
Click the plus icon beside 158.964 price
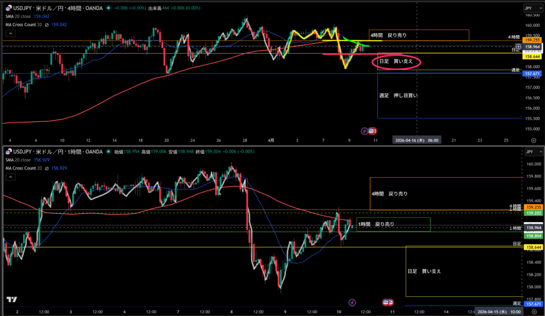pyautogui.click(x=519, y=47)
